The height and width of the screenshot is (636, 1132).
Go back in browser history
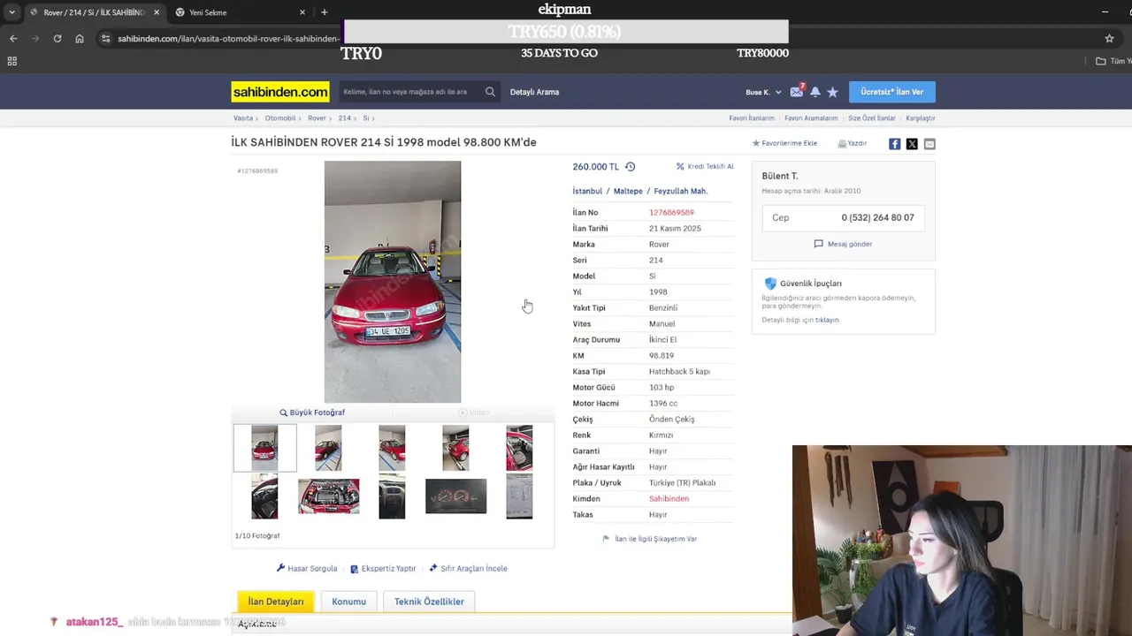[13, 39]
